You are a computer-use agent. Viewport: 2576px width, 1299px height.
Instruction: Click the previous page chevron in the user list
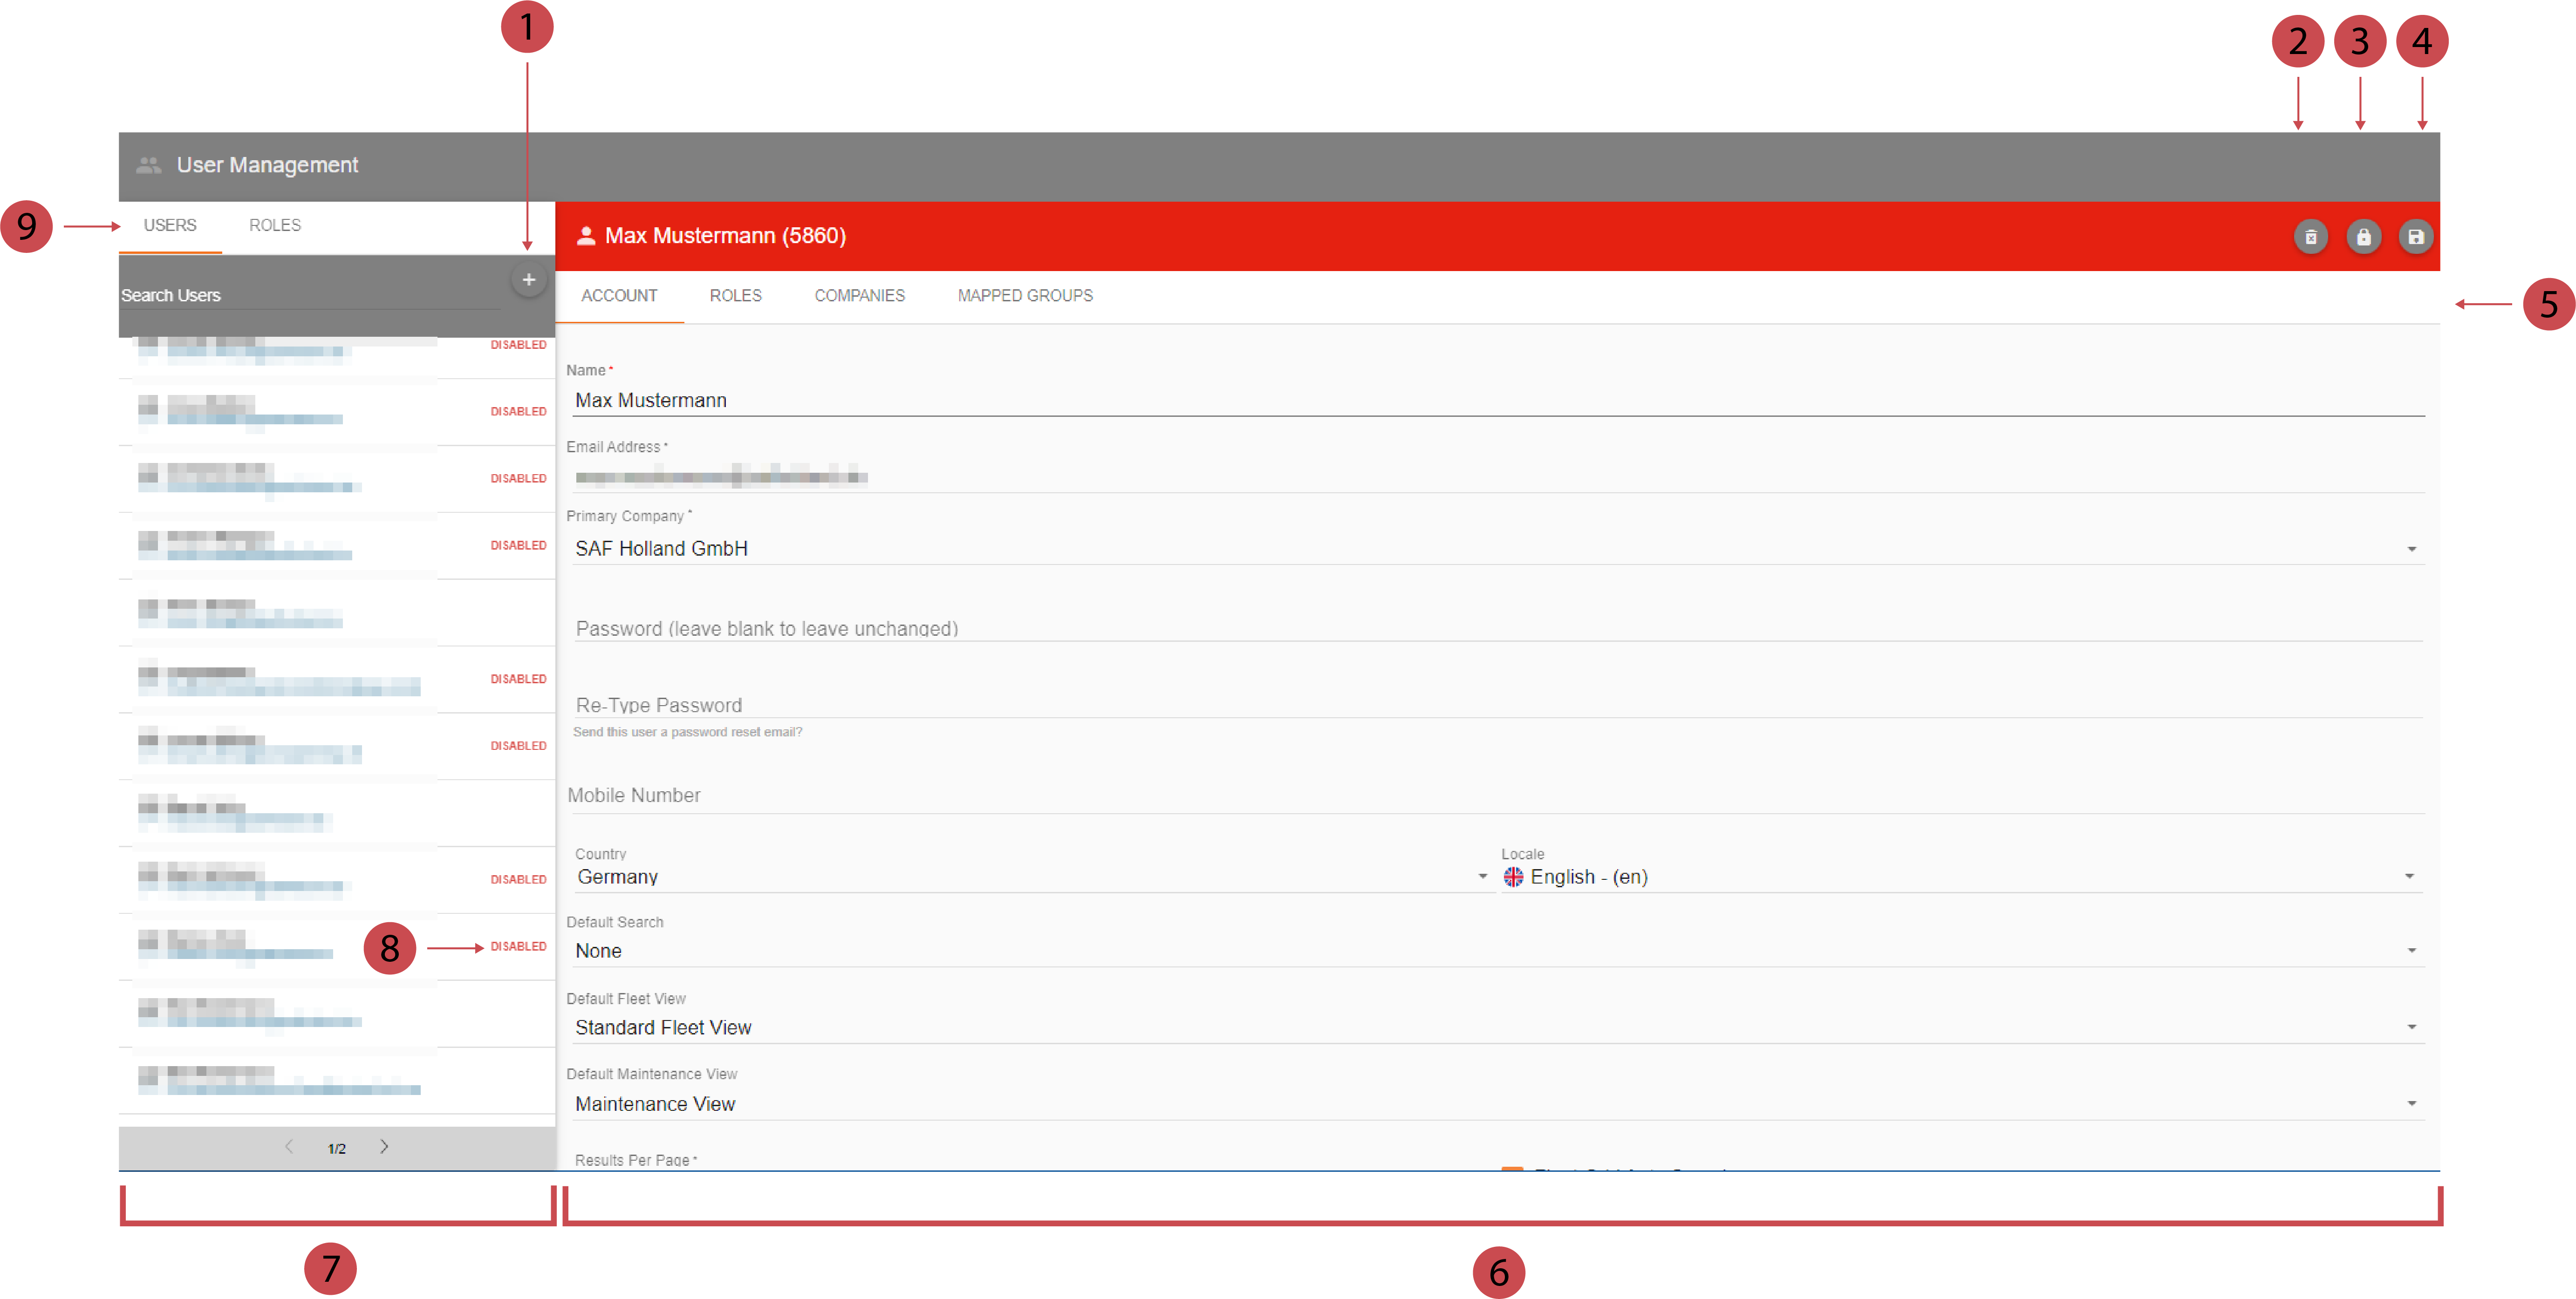coord(289,1147)
